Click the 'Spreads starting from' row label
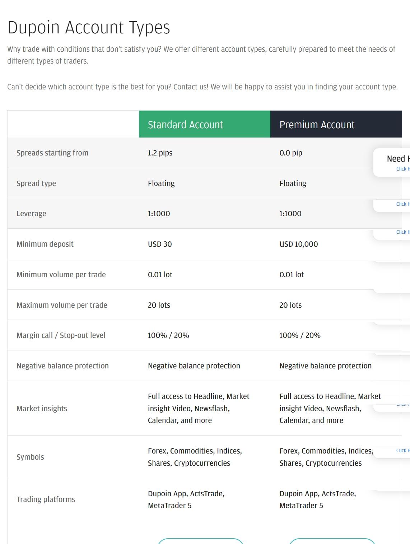The height and width of the screenshot is (544, 410). 52,153
